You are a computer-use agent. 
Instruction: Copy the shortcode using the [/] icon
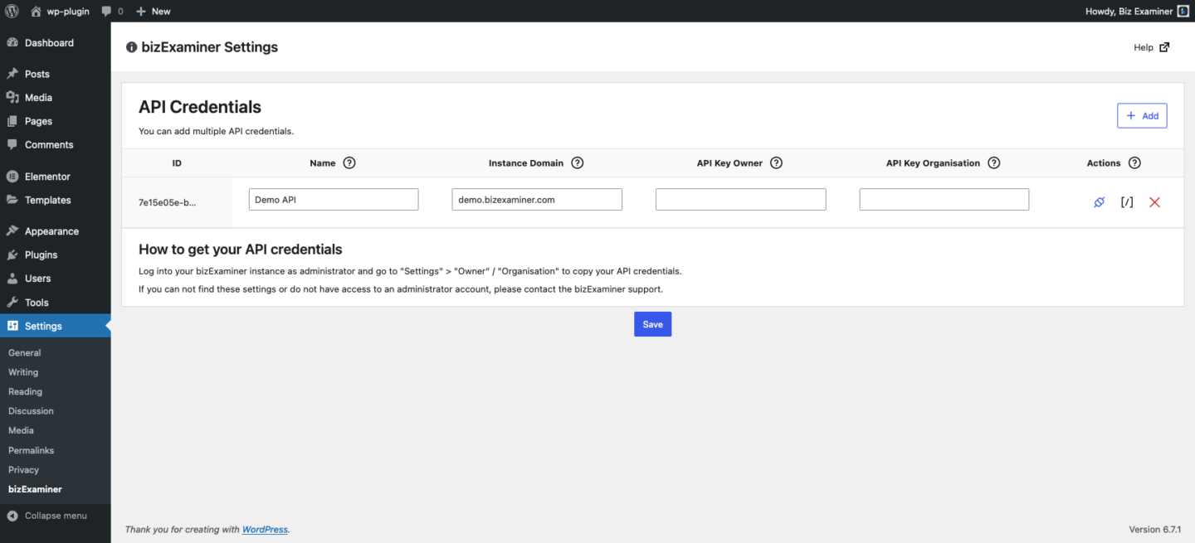[x=1126, y=201]
